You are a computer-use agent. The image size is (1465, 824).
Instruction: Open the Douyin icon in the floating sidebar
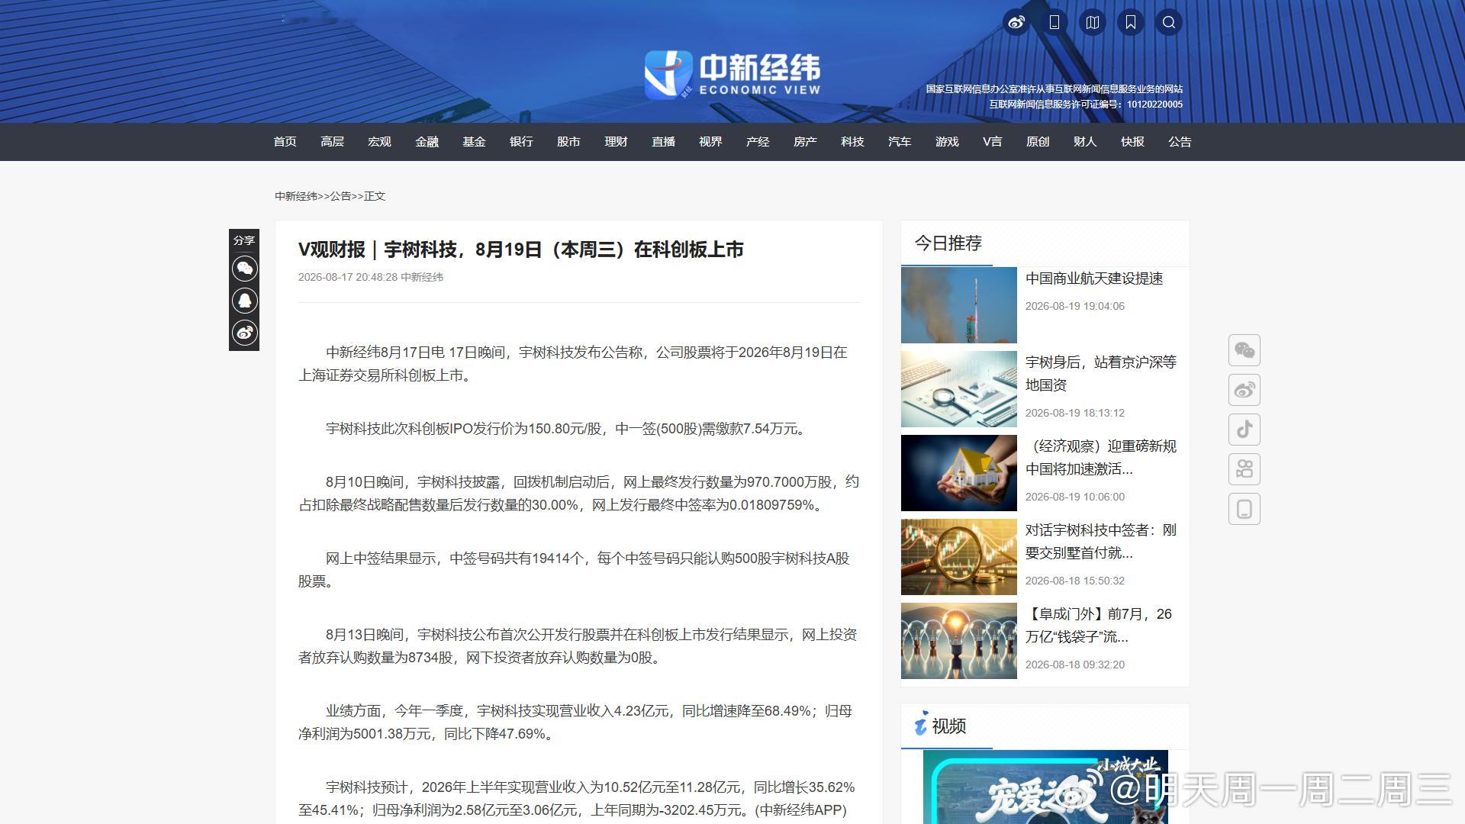pos(1244,430)
